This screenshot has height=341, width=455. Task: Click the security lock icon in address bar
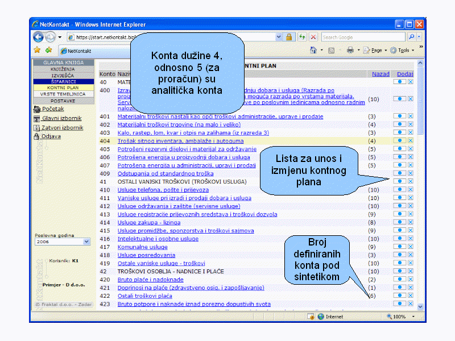click(x=289, y=37)
